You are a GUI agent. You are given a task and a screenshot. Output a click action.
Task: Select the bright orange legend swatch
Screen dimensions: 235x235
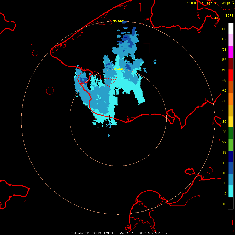pyautogui.click(x=231, y=99)
